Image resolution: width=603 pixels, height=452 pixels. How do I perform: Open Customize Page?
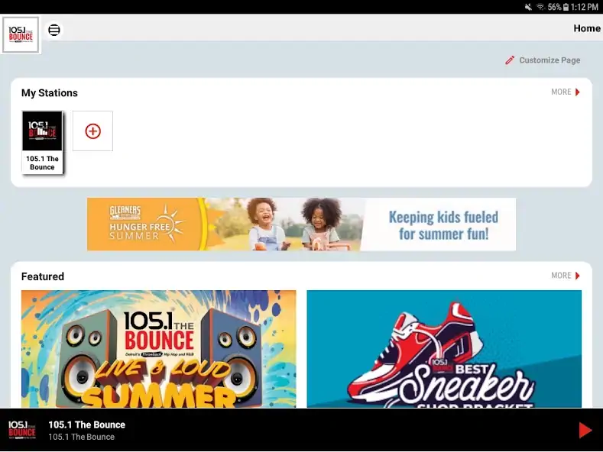click(543, 60)
